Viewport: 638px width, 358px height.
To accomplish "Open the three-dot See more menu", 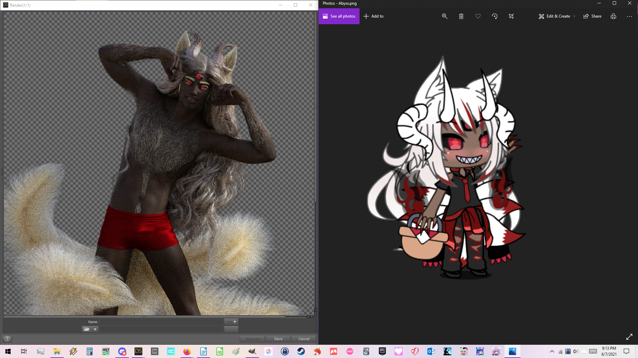I will tap(629, 16).
